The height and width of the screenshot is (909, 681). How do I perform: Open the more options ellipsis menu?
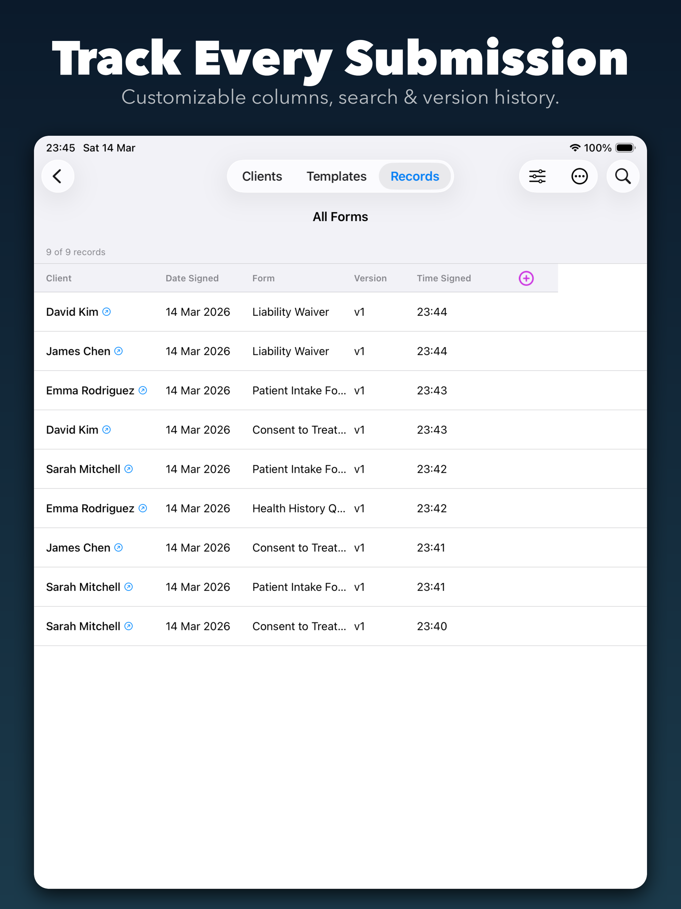(x=579, y=176)
